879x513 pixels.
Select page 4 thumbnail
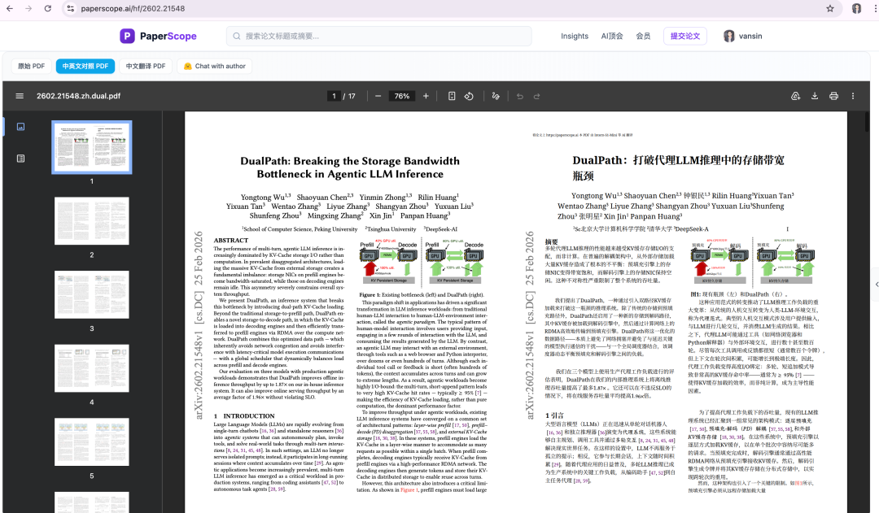coord(92,368)
